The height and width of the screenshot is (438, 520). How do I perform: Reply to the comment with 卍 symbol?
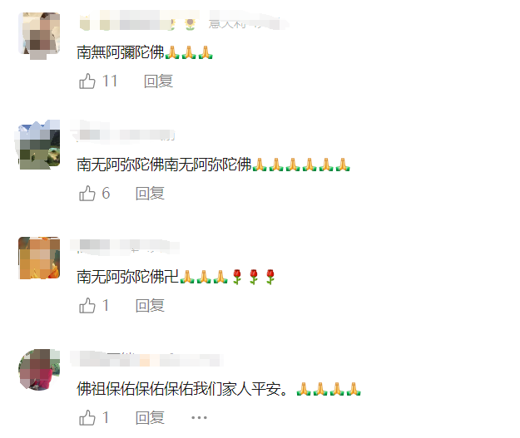[x=151, y=306]
